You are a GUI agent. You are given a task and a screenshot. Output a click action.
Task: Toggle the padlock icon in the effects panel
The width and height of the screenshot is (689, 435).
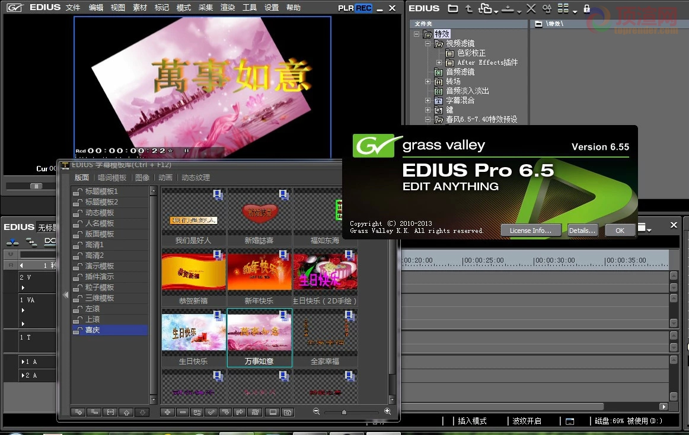point(586,8)
